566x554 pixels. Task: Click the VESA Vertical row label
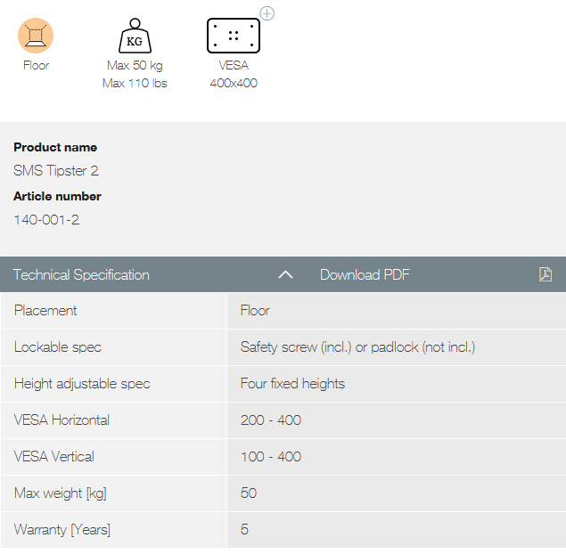(53, 457)
